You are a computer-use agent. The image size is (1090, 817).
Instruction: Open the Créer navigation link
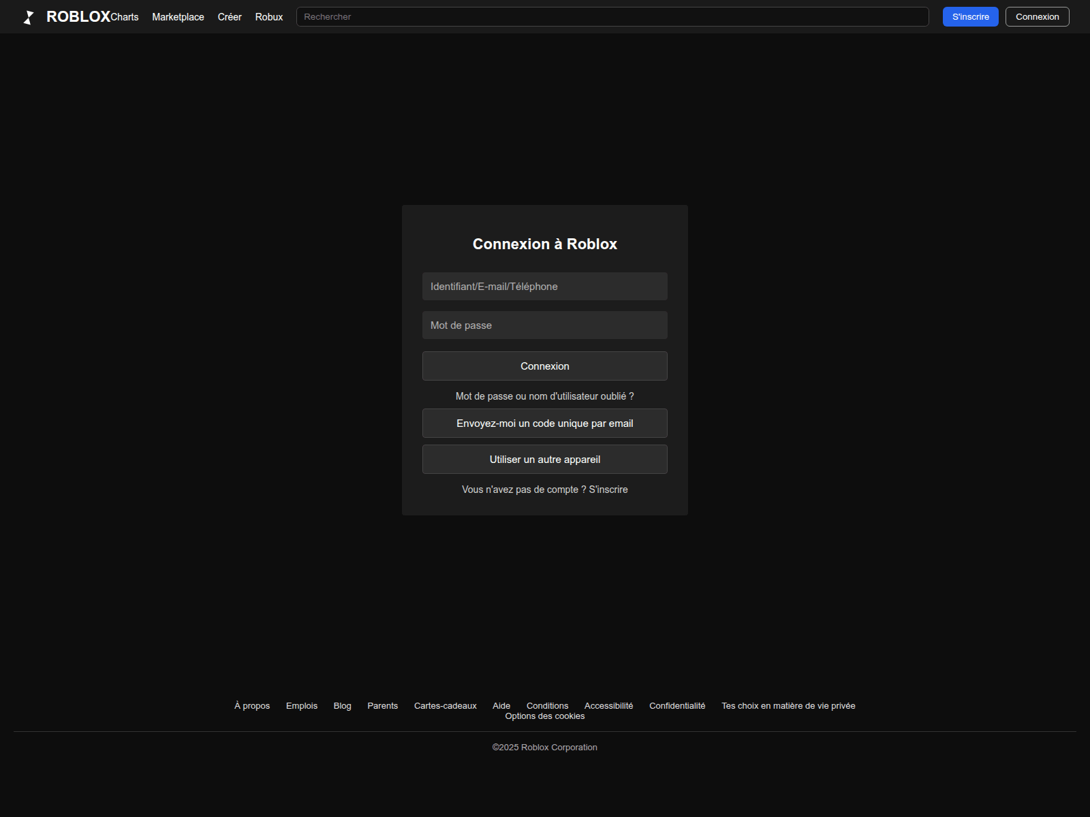230,17
